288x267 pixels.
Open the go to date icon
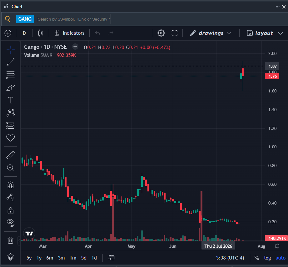(111, 258)
